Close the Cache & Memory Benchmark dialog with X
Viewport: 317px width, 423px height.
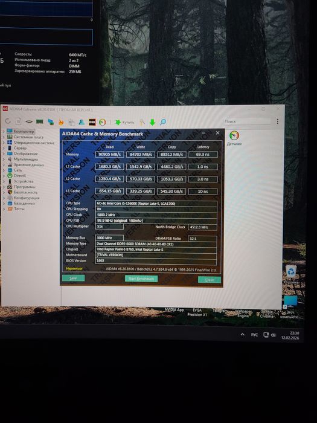(x=217, y=133)
